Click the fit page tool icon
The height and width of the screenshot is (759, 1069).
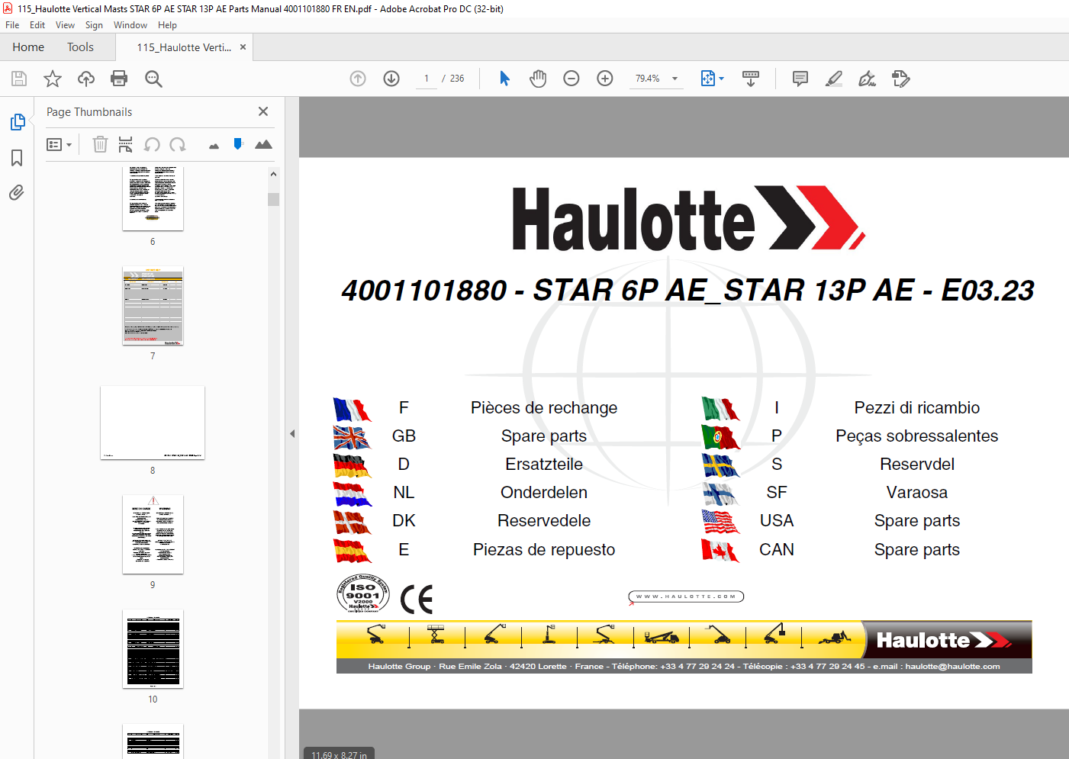pos(707,79)
